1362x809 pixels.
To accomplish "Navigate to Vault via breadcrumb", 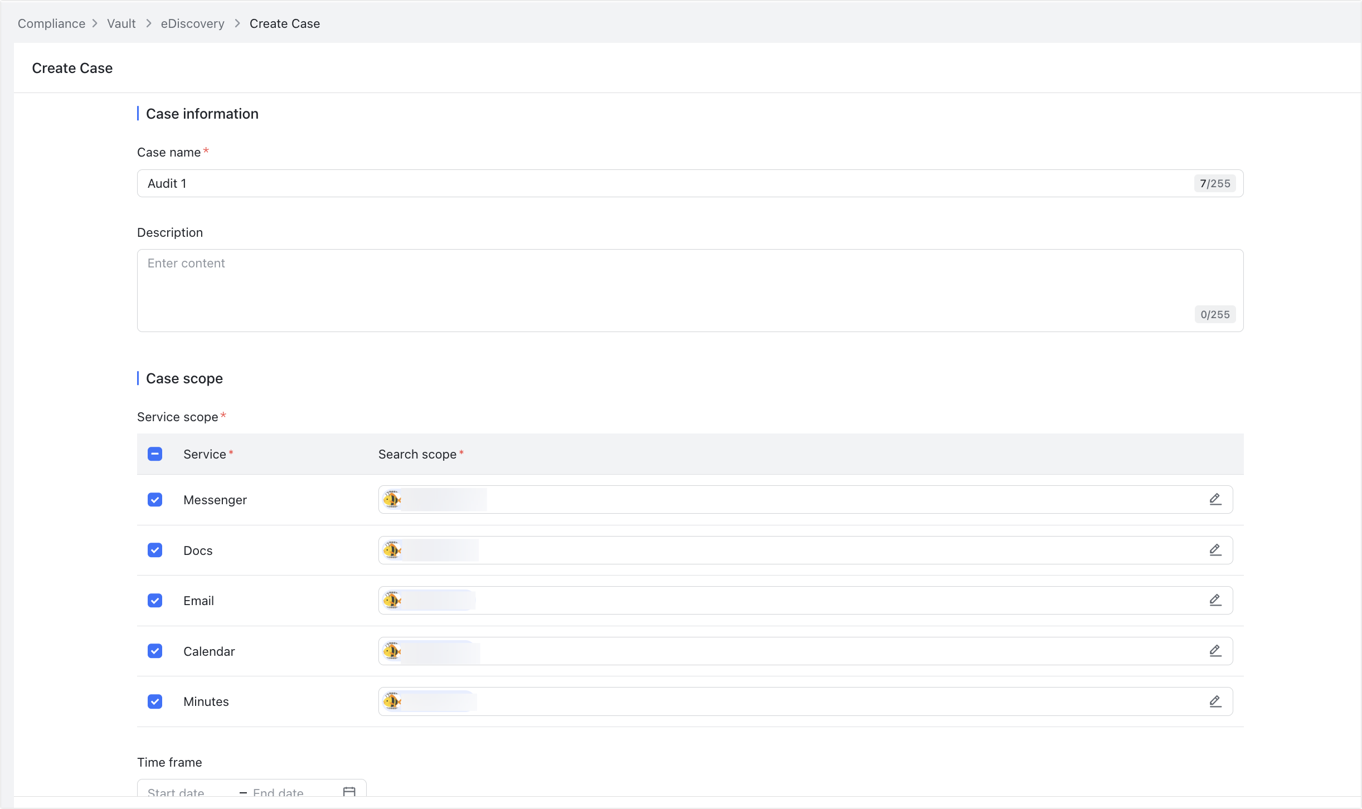I will point(121,23).
